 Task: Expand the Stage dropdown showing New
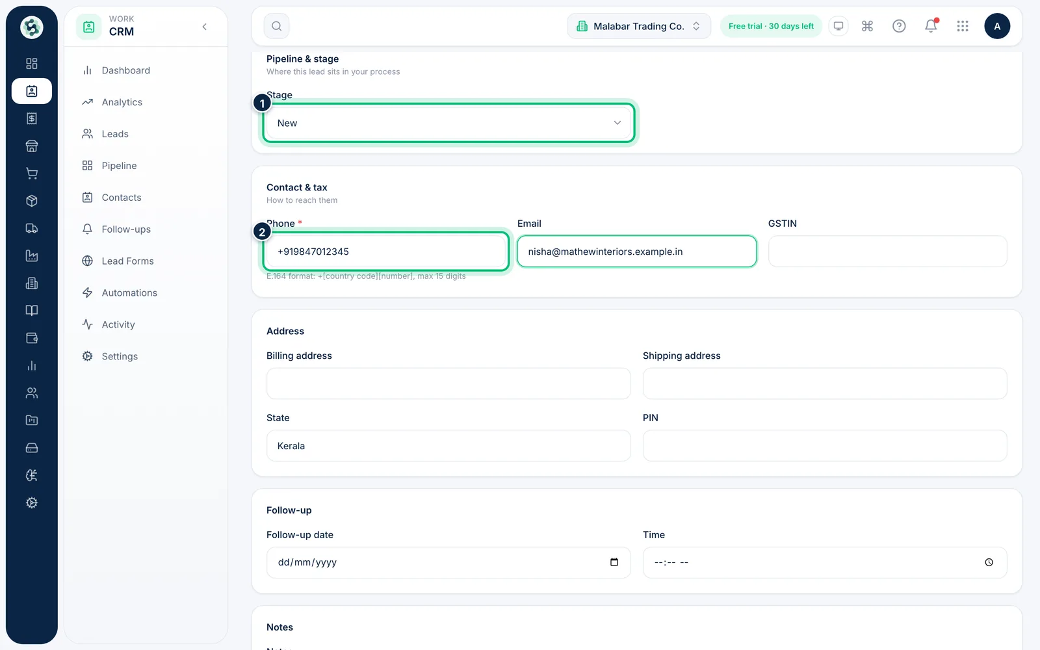(448, 123)
